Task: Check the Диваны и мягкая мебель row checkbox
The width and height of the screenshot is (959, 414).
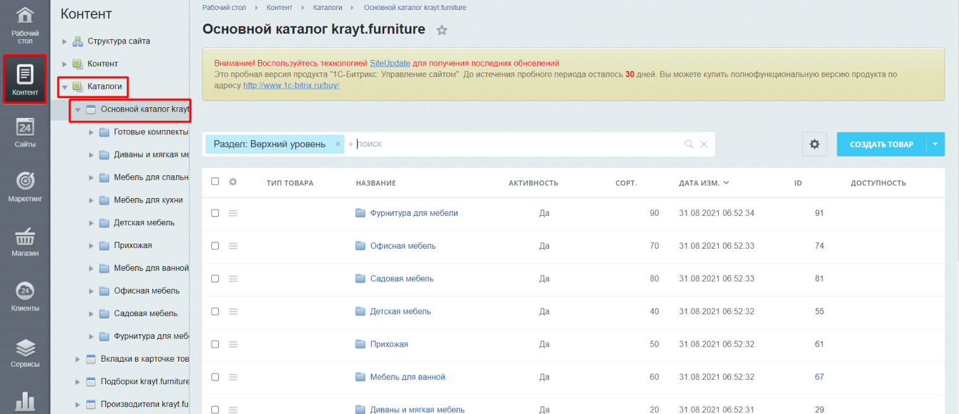Action: [x=215, y=410]
